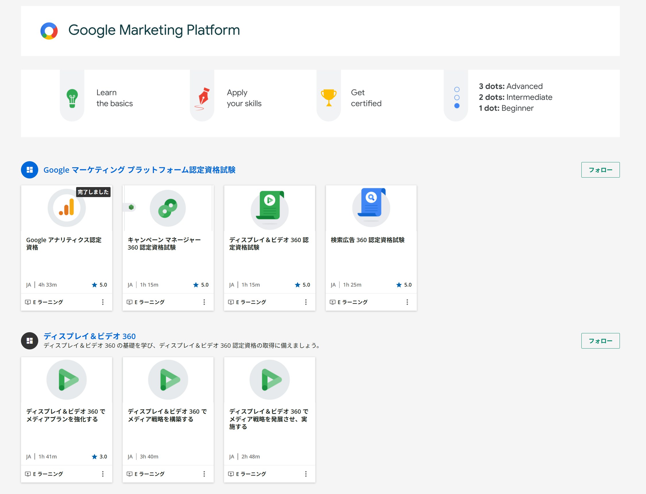Click E ラーニング icon on メディアプランを強化する card
The image size is (646, 494).
point(28,474)
